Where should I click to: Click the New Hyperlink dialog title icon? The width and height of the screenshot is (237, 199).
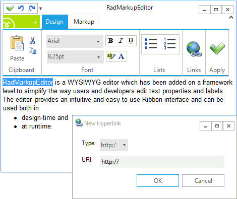tap(79, 123)
